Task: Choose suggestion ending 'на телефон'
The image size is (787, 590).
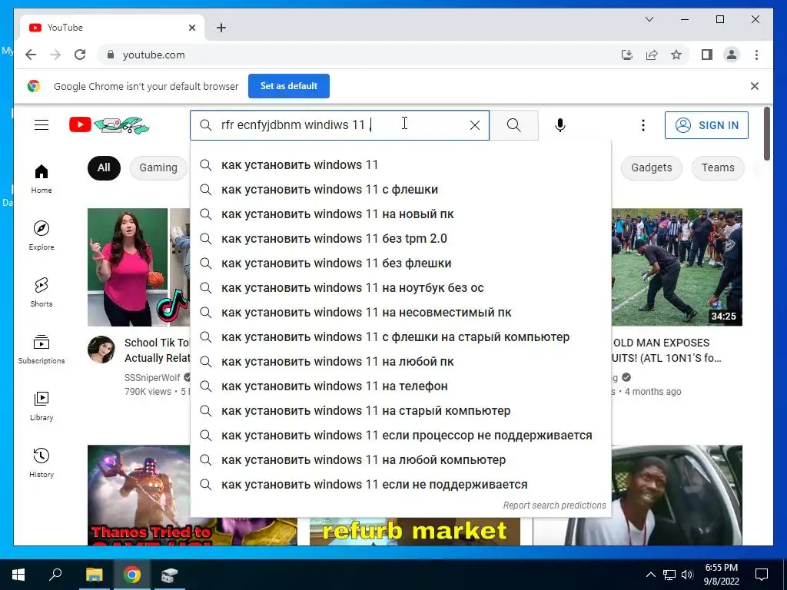Action: click(x=400, y=386)
